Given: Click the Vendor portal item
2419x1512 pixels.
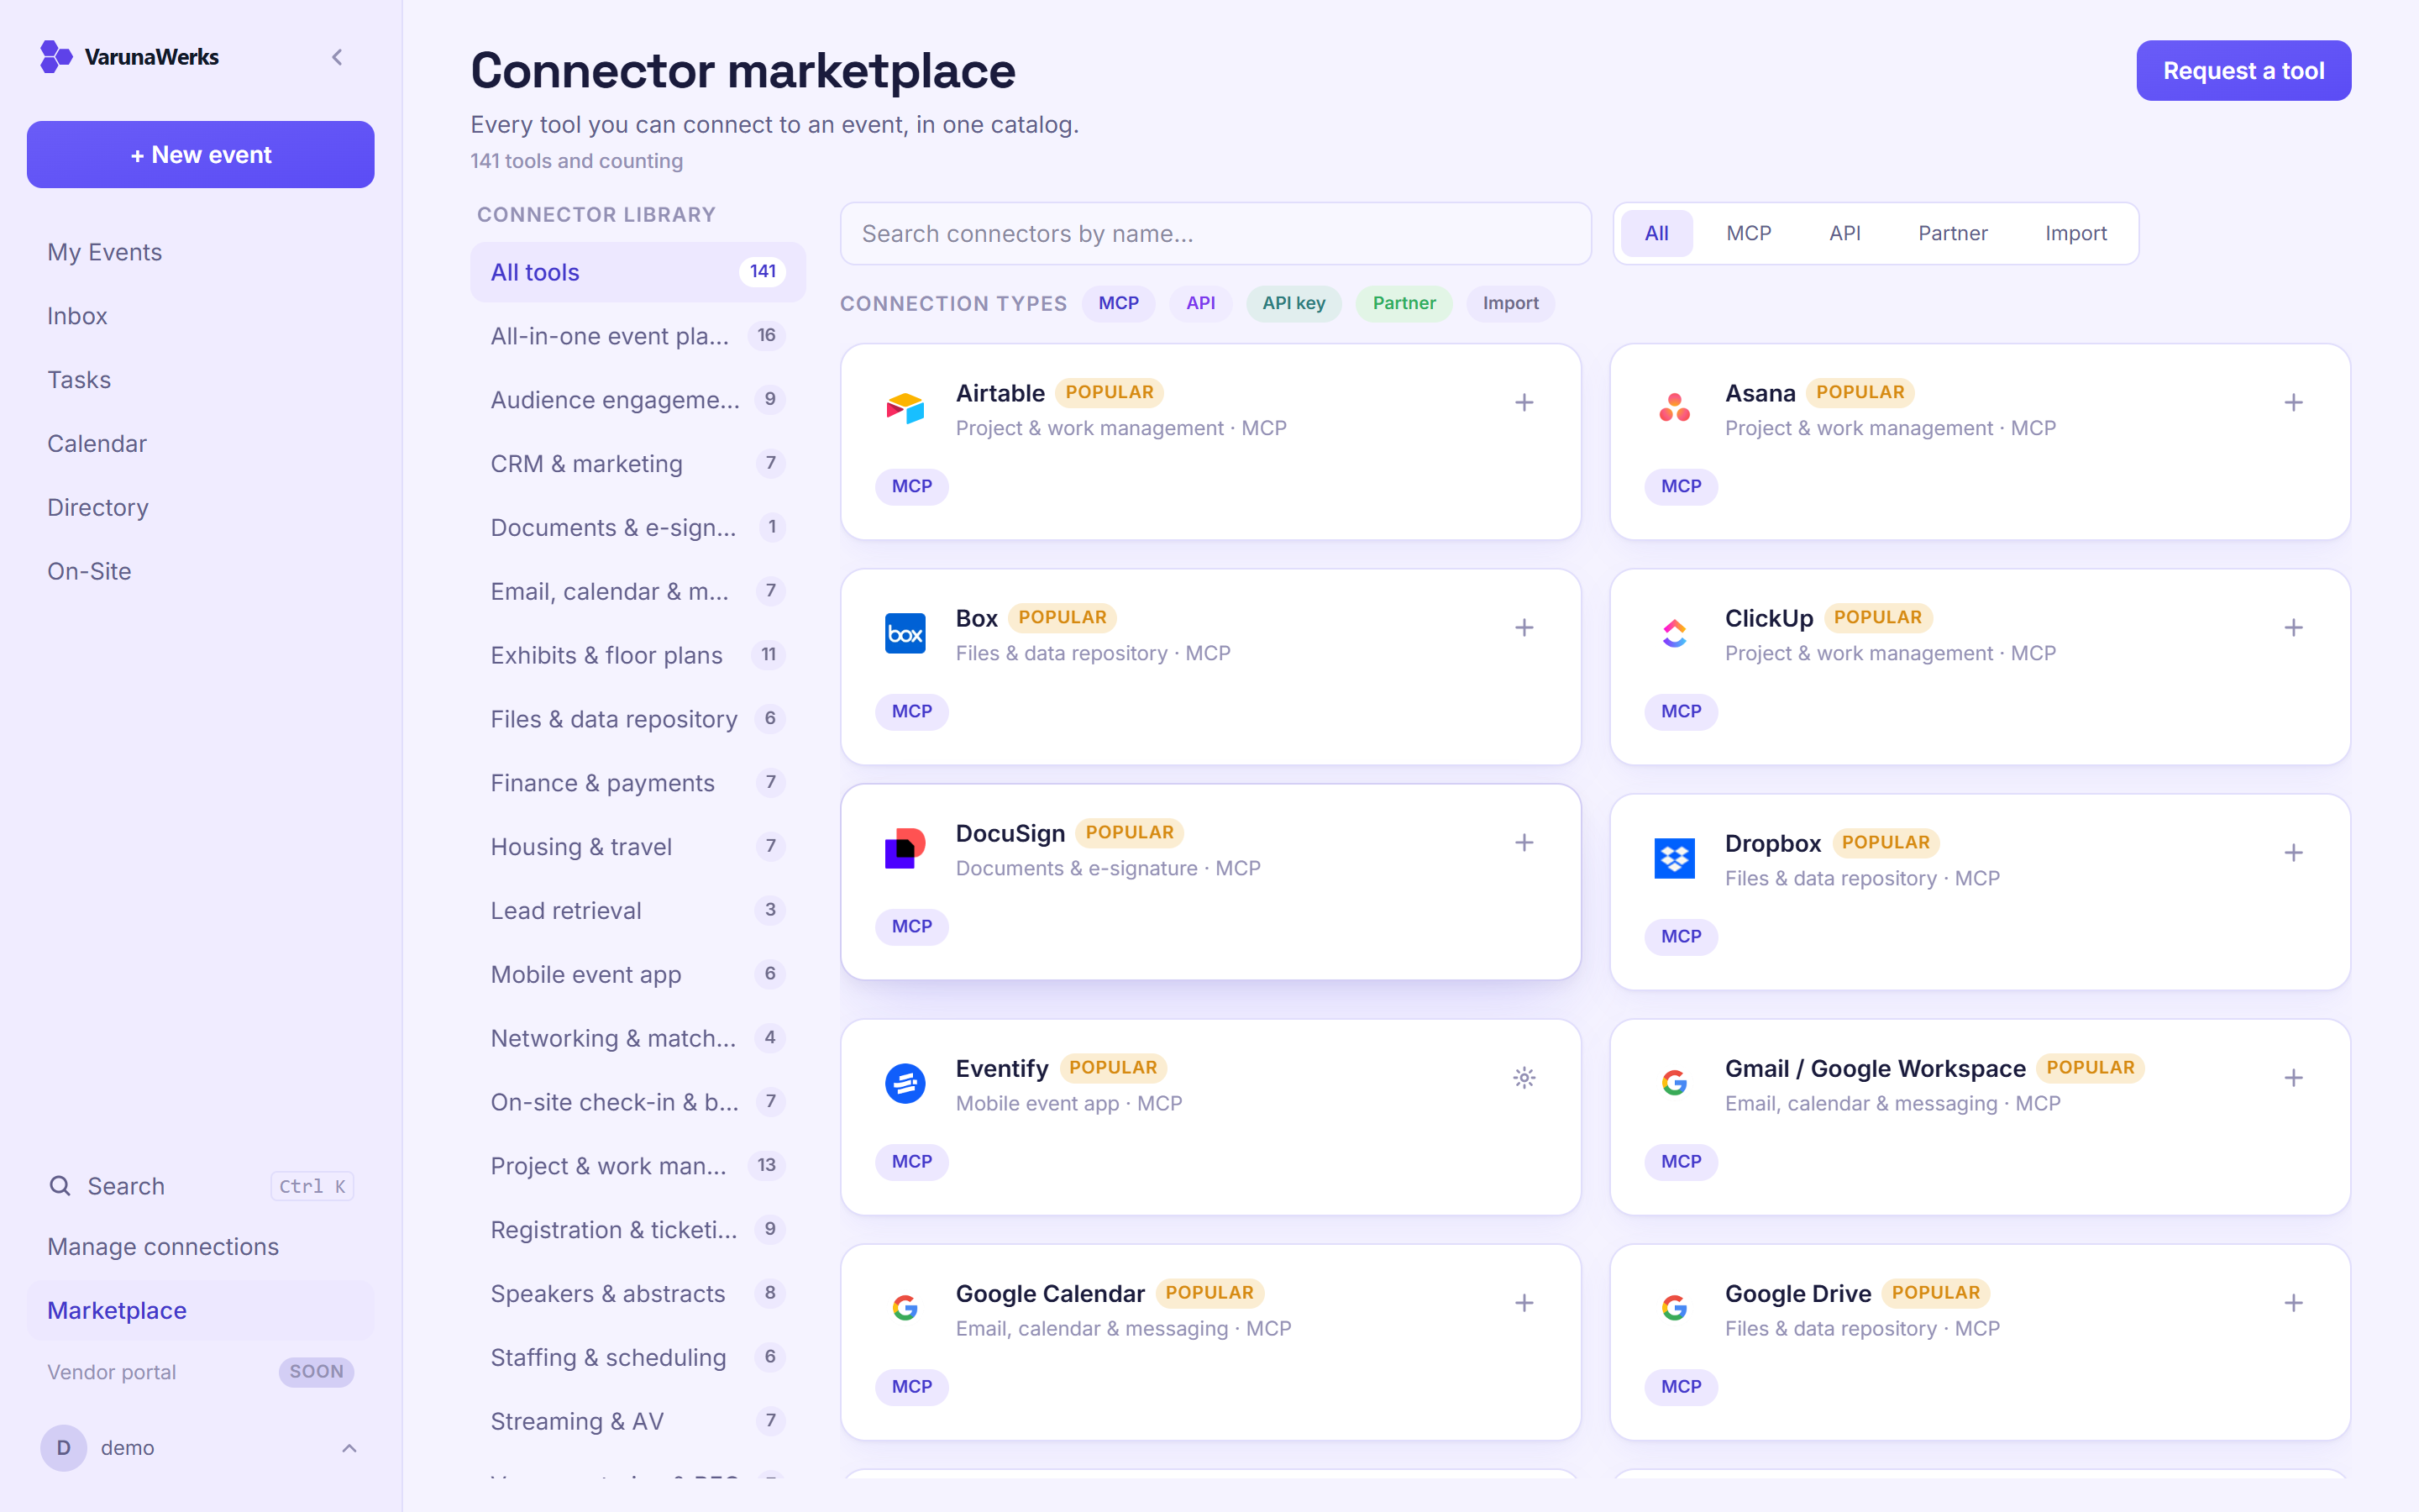Looking at the screenshot, I should tap(201, 1372).
